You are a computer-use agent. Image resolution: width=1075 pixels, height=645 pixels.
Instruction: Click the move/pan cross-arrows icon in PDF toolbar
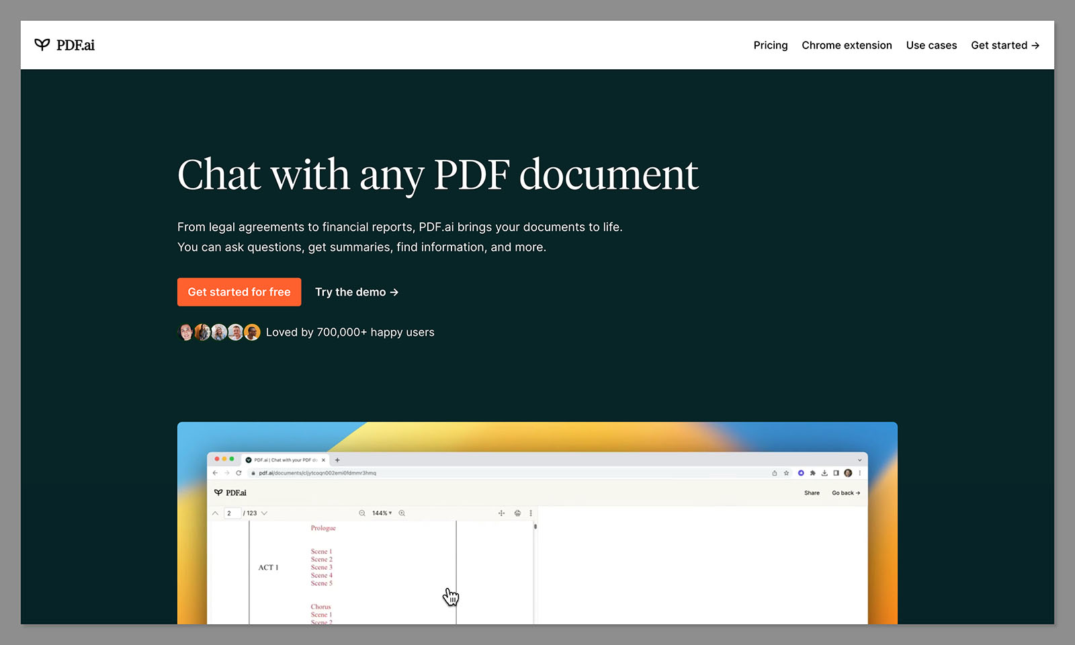(x=501, y=513)
